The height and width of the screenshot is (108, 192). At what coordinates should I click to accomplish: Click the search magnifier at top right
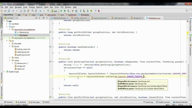click(x=187, y=11)
